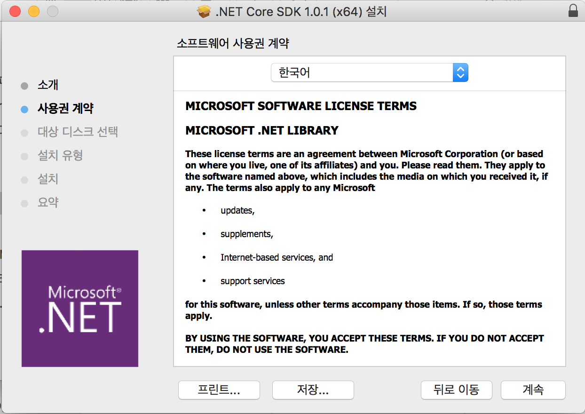Viewport: 585px width, 414px height.
Task: Click the 저장... button
Action: point(313,390)
